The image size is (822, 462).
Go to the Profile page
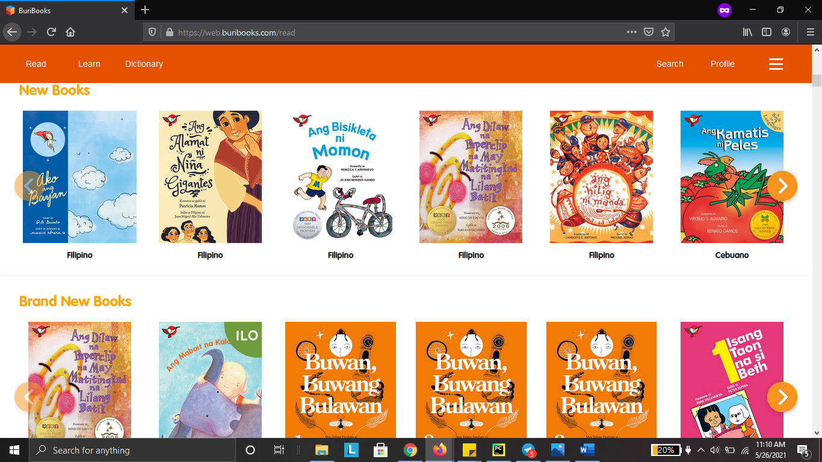723,64
